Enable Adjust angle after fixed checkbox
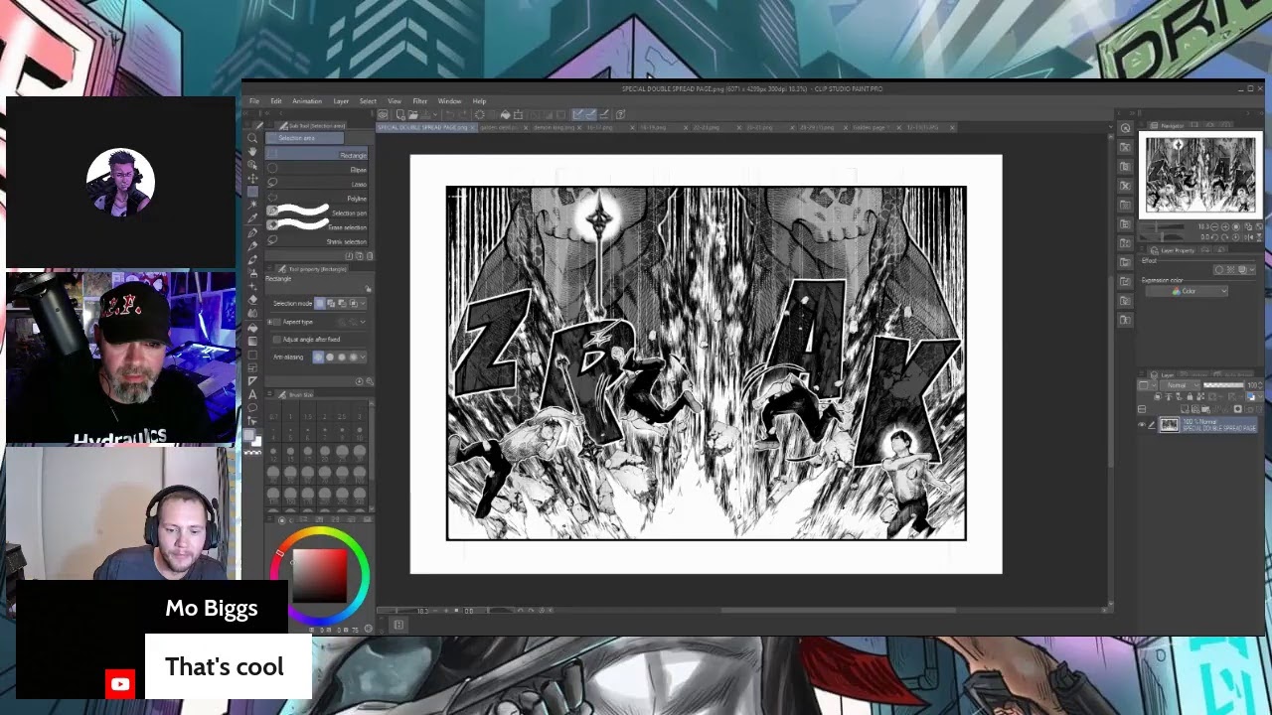Image resolution: width=1272 pixels, height=715 pixels. 277,340
